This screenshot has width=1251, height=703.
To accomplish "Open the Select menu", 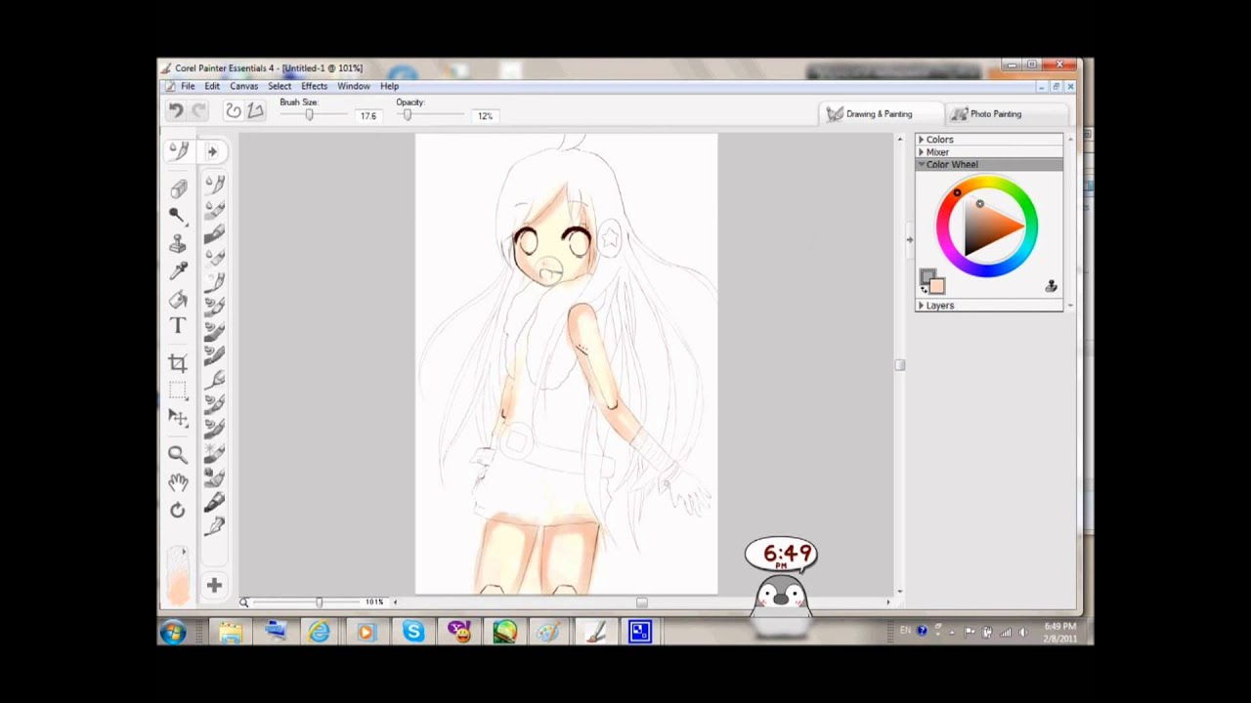I will tap(280, 86).
